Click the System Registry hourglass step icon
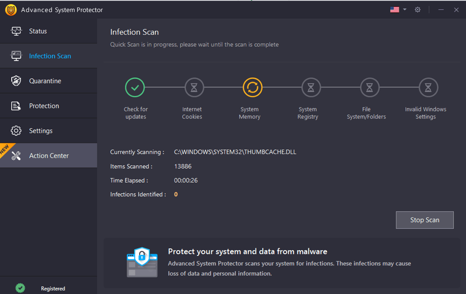 point(311,87)
